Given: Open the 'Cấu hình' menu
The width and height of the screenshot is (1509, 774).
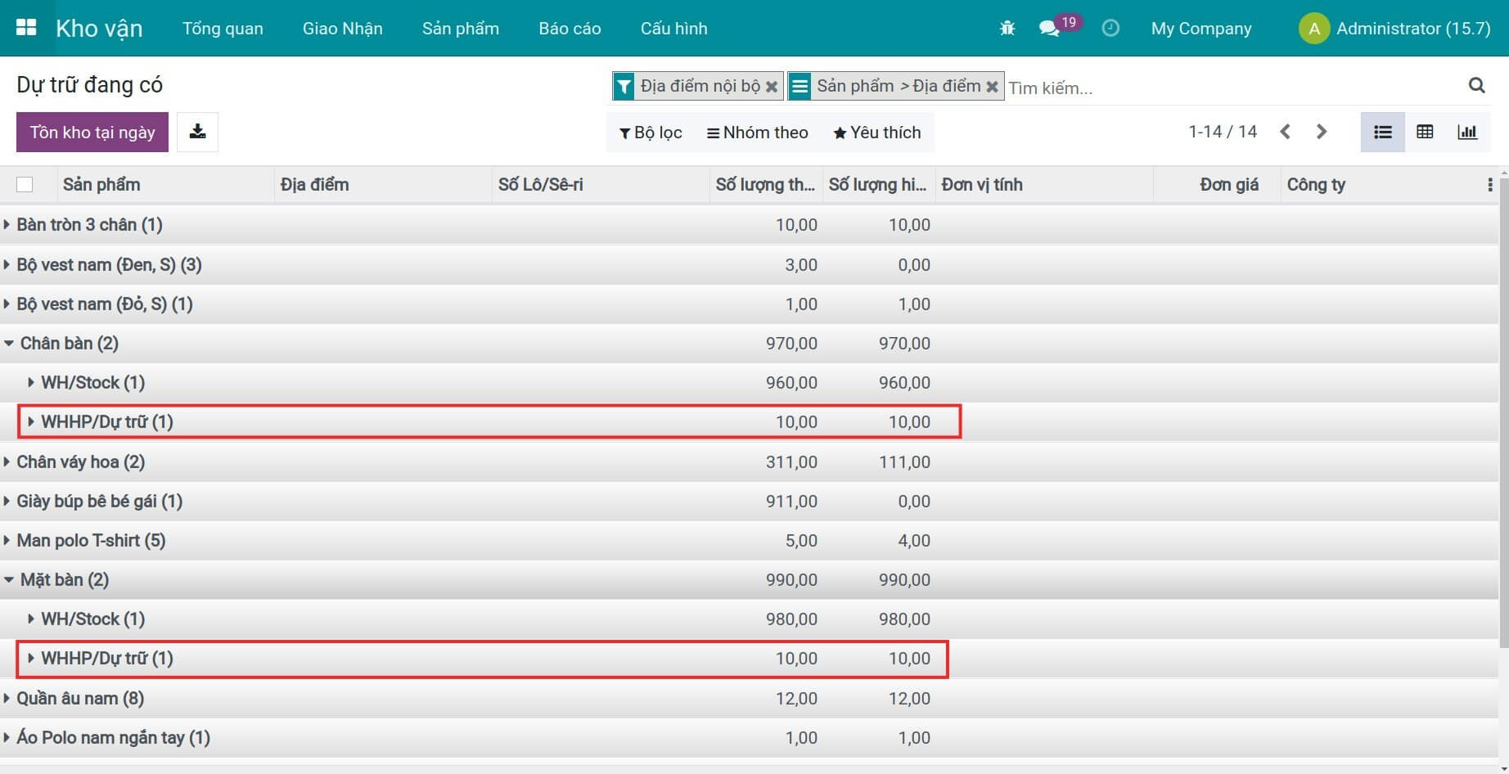Looking at the screenshot, I should click(673, 29).
